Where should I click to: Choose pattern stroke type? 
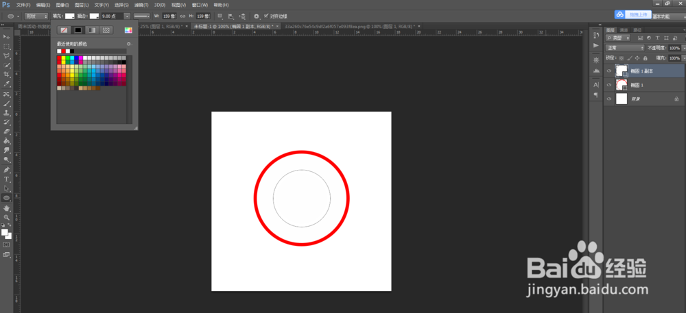pos(106,30)
